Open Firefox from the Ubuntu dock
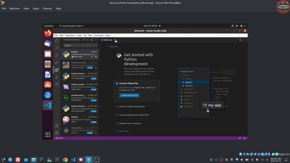This screenshot has width=290, height=163. [x=48, y=34]
